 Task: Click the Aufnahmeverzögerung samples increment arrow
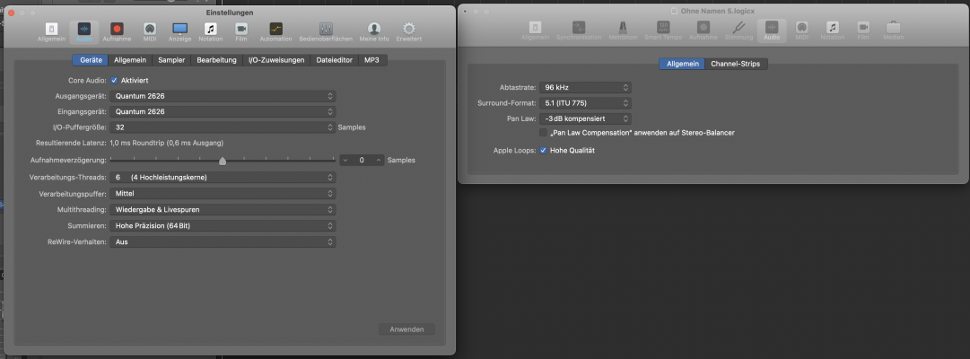[x=380, y=161]
